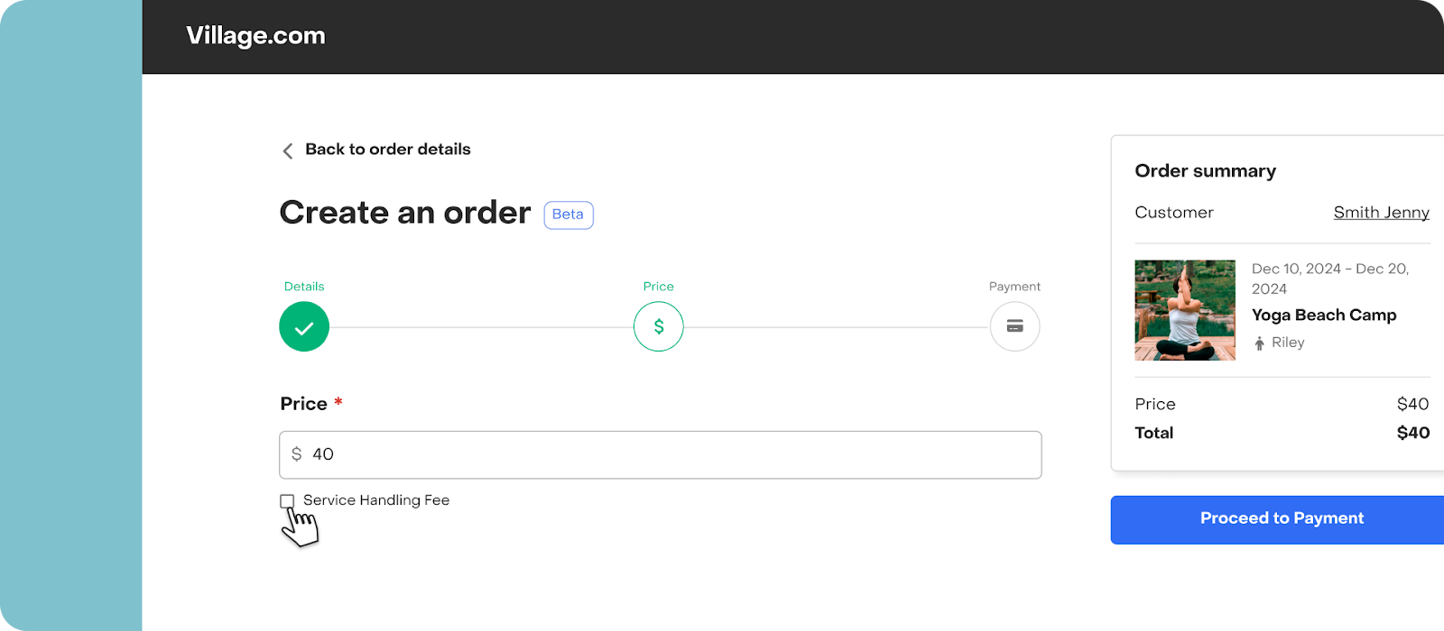Click the Dec 10, 2024 - Dec 20, 2024 date text
This screenshot has height=631, width=1444.
pos(1330,279)
